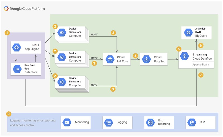Click the "Streaming" heading text
The width and height of the screenshot is (223, 137).
[200, 54]
